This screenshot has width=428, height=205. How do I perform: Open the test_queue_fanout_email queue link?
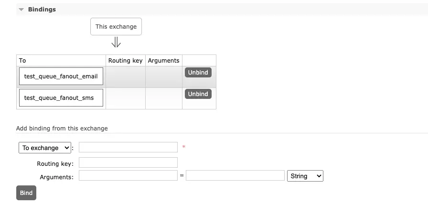click(61, 76)
